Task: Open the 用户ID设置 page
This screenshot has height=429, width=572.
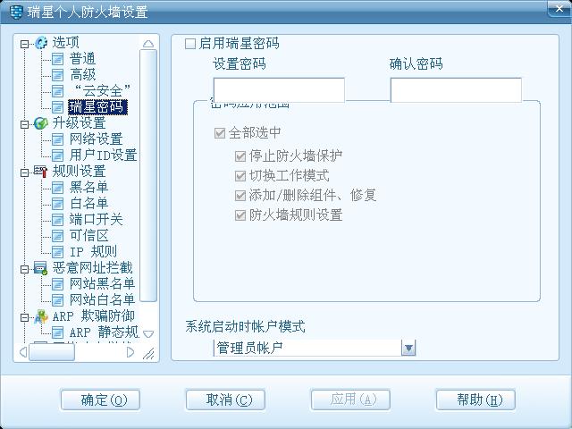Action: 103,155
